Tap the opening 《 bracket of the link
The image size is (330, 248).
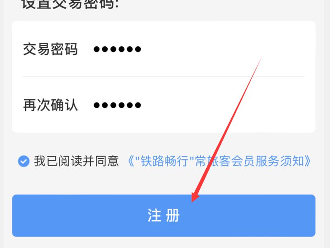[x=131, y=161]
